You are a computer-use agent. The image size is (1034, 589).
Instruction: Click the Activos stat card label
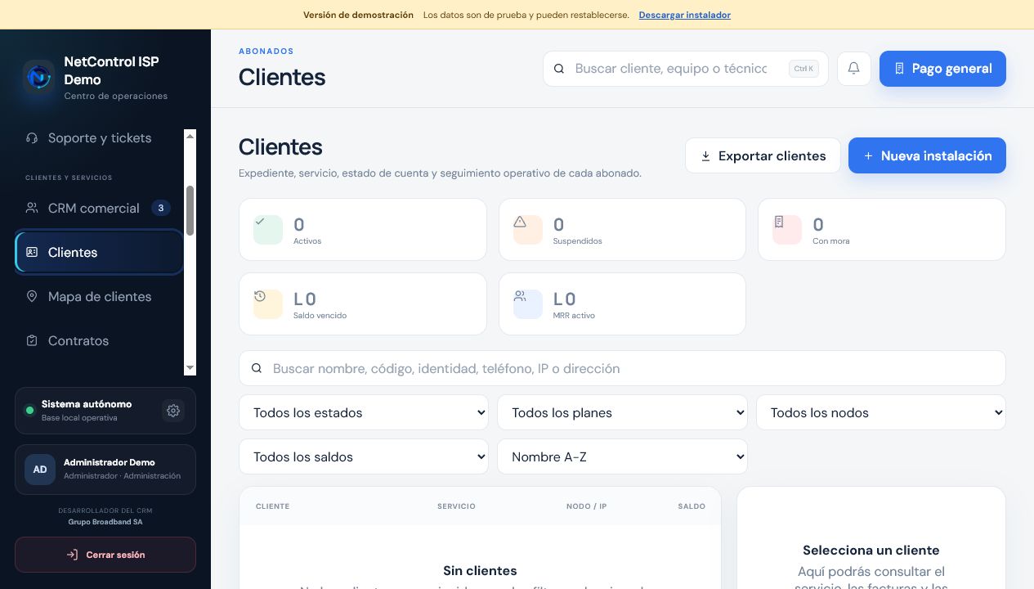(x=307, y=241)
